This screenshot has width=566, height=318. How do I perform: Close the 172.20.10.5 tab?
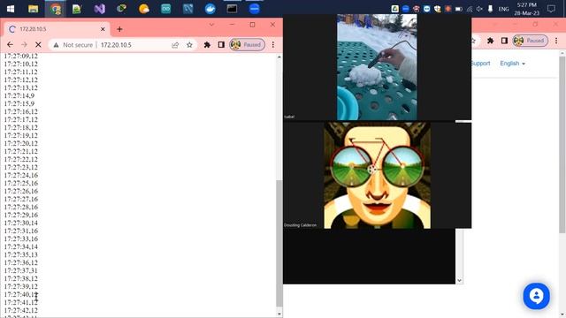pyautogui.click(x=103, y=29)
